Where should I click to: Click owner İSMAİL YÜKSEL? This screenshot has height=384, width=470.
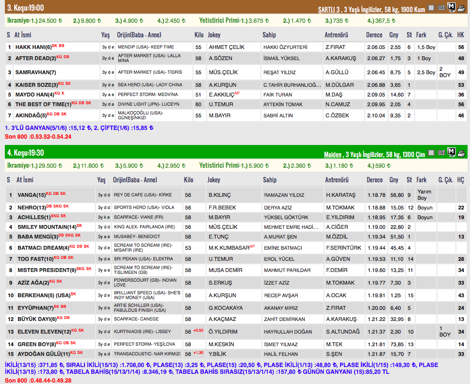pyautogui.click(x=281, y=59)
